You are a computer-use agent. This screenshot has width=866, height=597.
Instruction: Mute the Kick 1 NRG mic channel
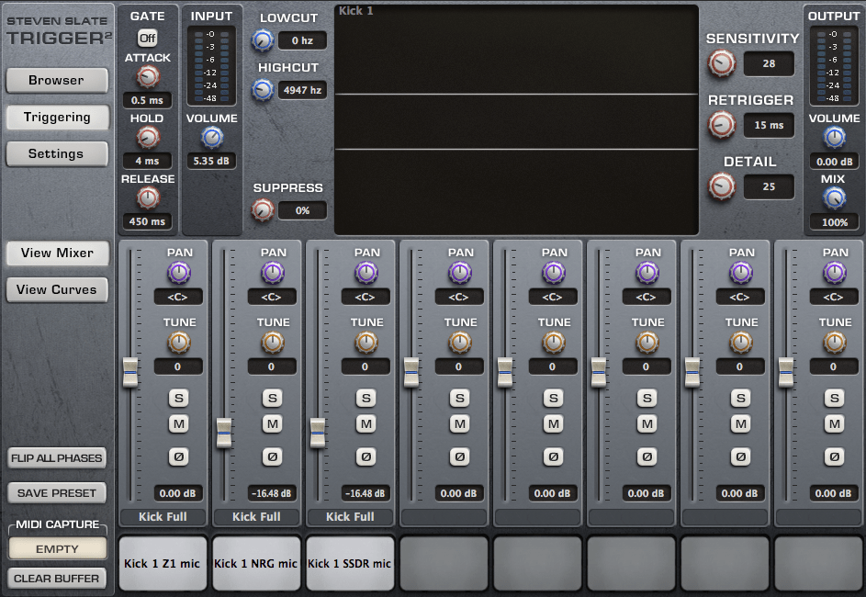coord(272,423)
